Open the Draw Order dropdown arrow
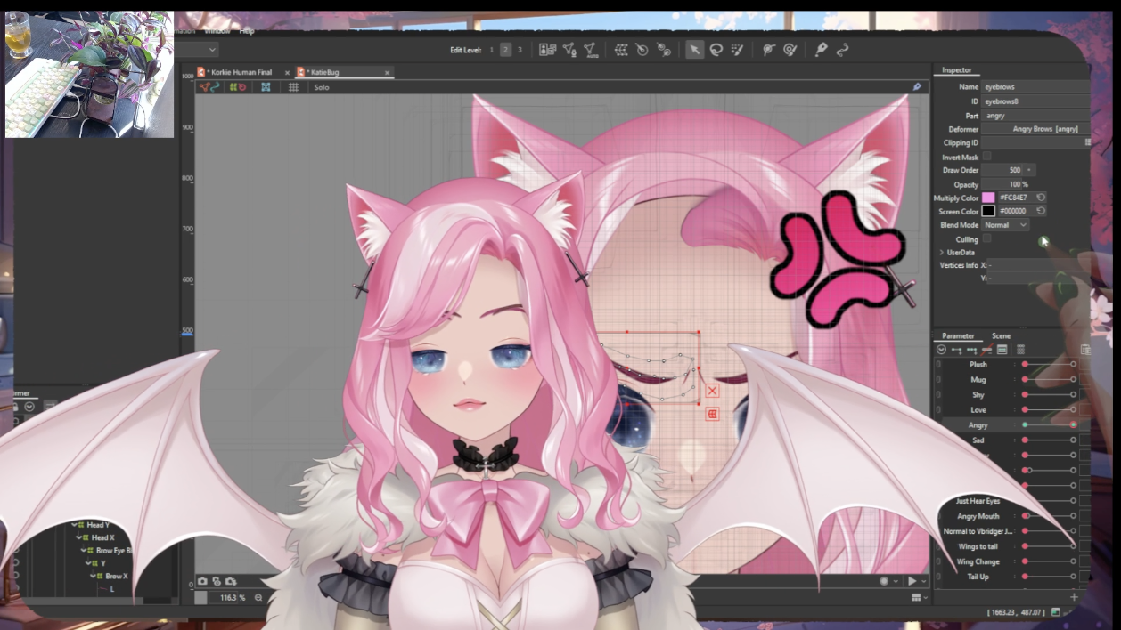This screenshot has width=1121, height=630. click(1029, 170)
